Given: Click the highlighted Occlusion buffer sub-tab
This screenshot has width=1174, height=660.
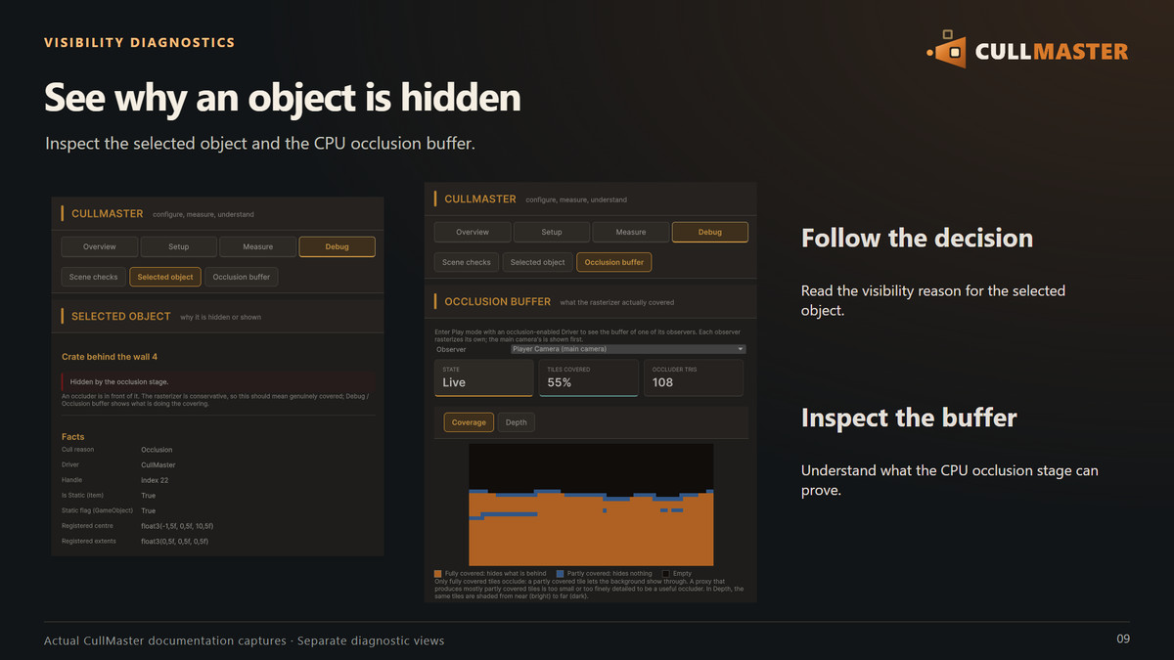Looking at the screenshot, I should (614, 262).
